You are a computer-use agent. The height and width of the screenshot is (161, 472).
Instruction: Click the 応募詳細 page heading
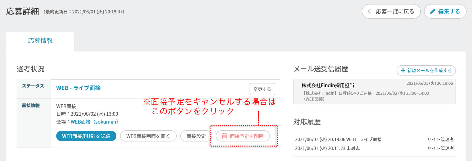(x=22, y=11)
